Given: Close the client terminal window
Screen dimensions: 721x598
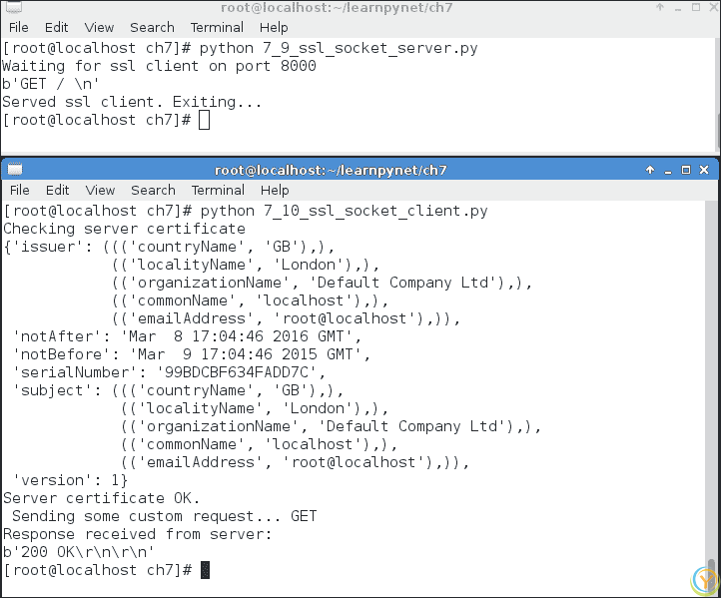Looking at the screenshot, I should (x=704, y=170).
